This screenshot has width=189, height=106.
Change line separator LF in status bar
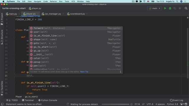coord(143,104)
